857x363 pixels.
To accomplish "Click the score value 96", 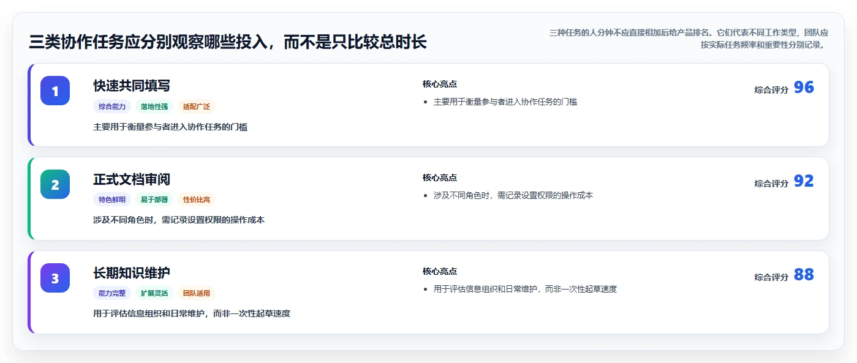I will [804, 88].
